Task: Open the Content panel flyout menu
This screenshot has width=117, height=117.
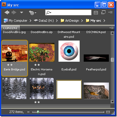Action: point(111,28)
